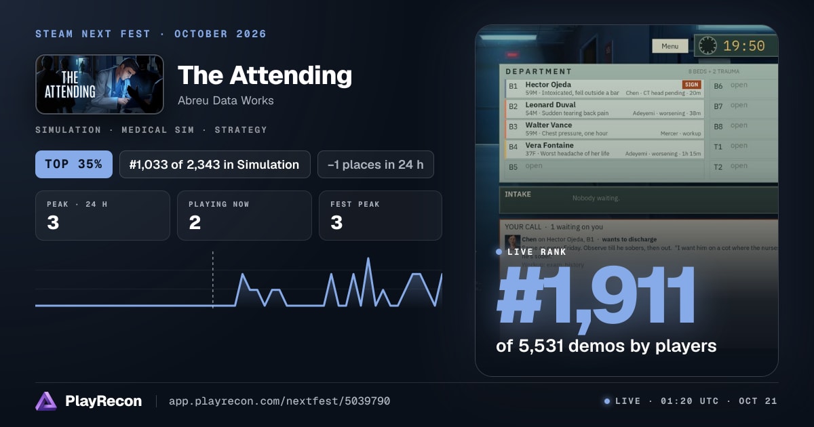Click the dashed marker on player chart

click(x=213, y=280)
